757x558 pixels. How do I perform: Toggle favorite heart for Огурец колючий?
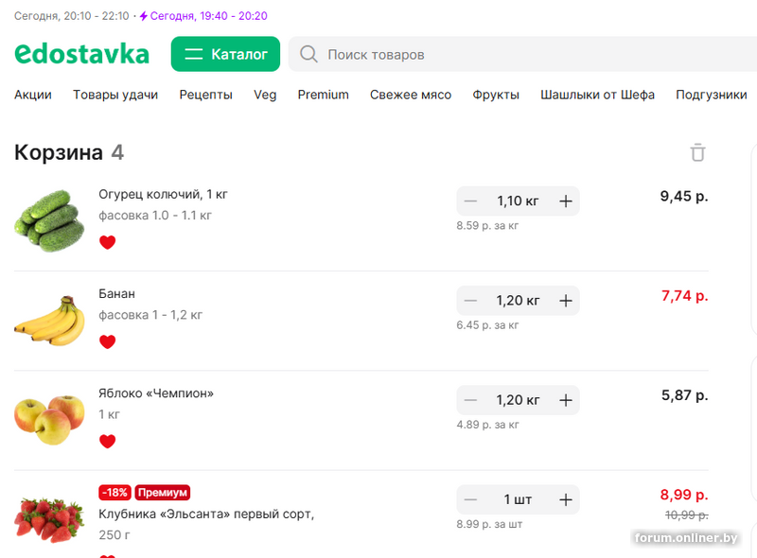click(x=107, y=242)
